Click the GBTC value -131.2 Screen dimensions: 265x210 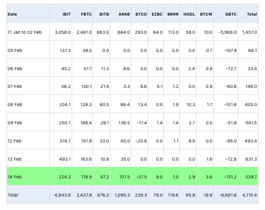230,177
